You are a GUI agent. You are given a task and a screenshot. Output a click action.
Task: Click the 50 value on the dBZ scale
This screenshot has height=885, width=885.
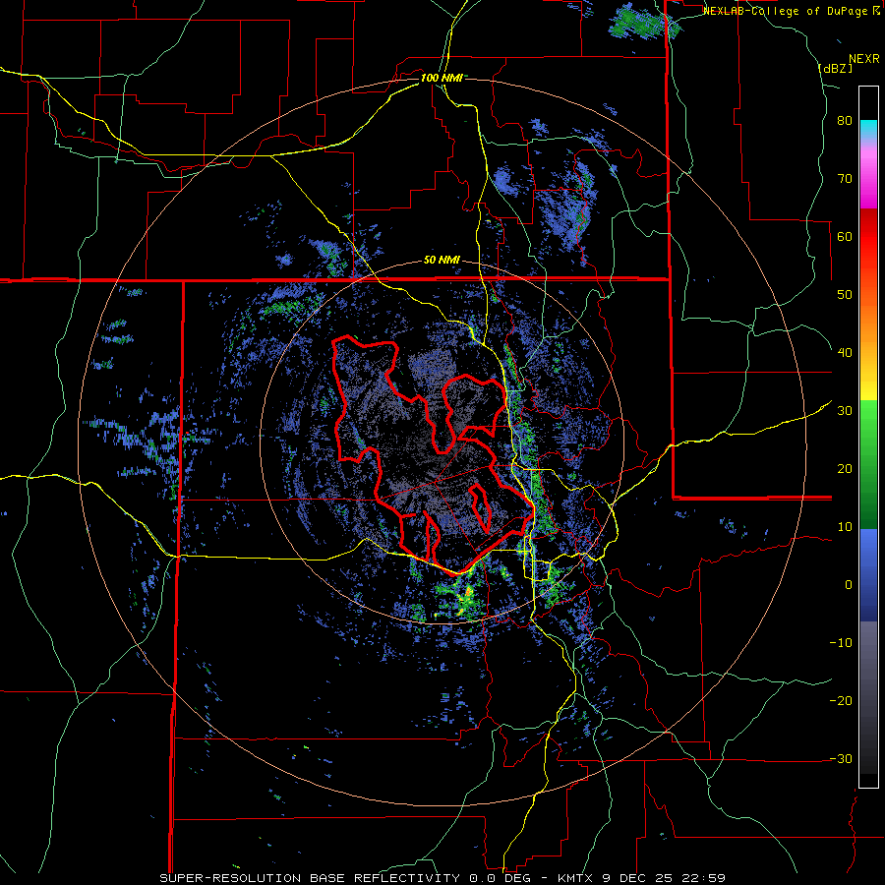pos(845,295)
